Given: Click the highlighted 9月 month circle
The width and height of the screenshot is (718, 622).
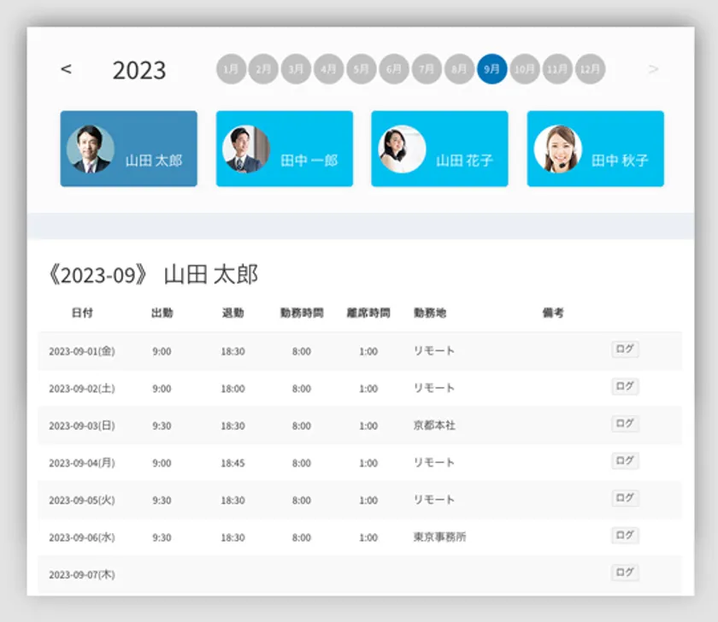Looking at the screenshot, I should tap(491, 69).
